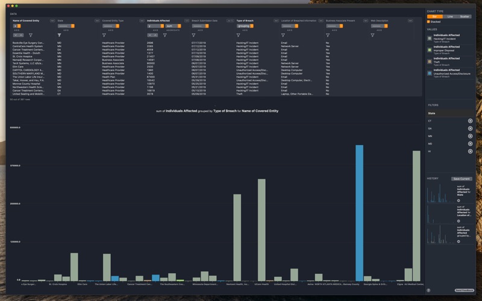The image size is (482, 301).
Task: Switch to the Line chart type
Action: coord(450,17)
